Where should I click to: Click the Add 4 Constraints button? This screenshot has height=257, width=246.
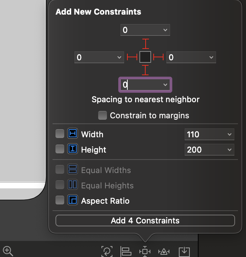[145, 220]
